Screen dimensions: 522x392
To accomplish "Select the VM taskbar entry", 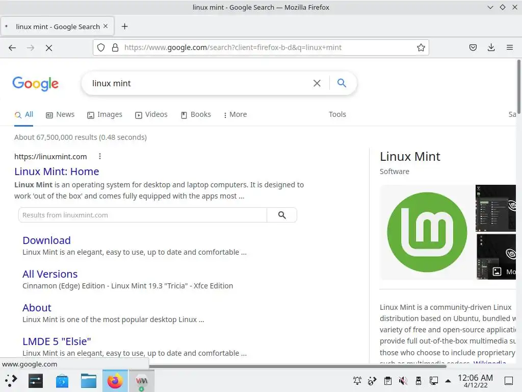I will click(x=142, y=381).
